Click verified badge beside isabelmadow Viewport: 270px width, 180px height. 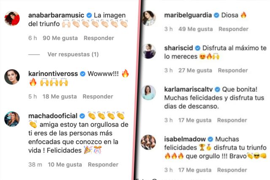[211, 139]
